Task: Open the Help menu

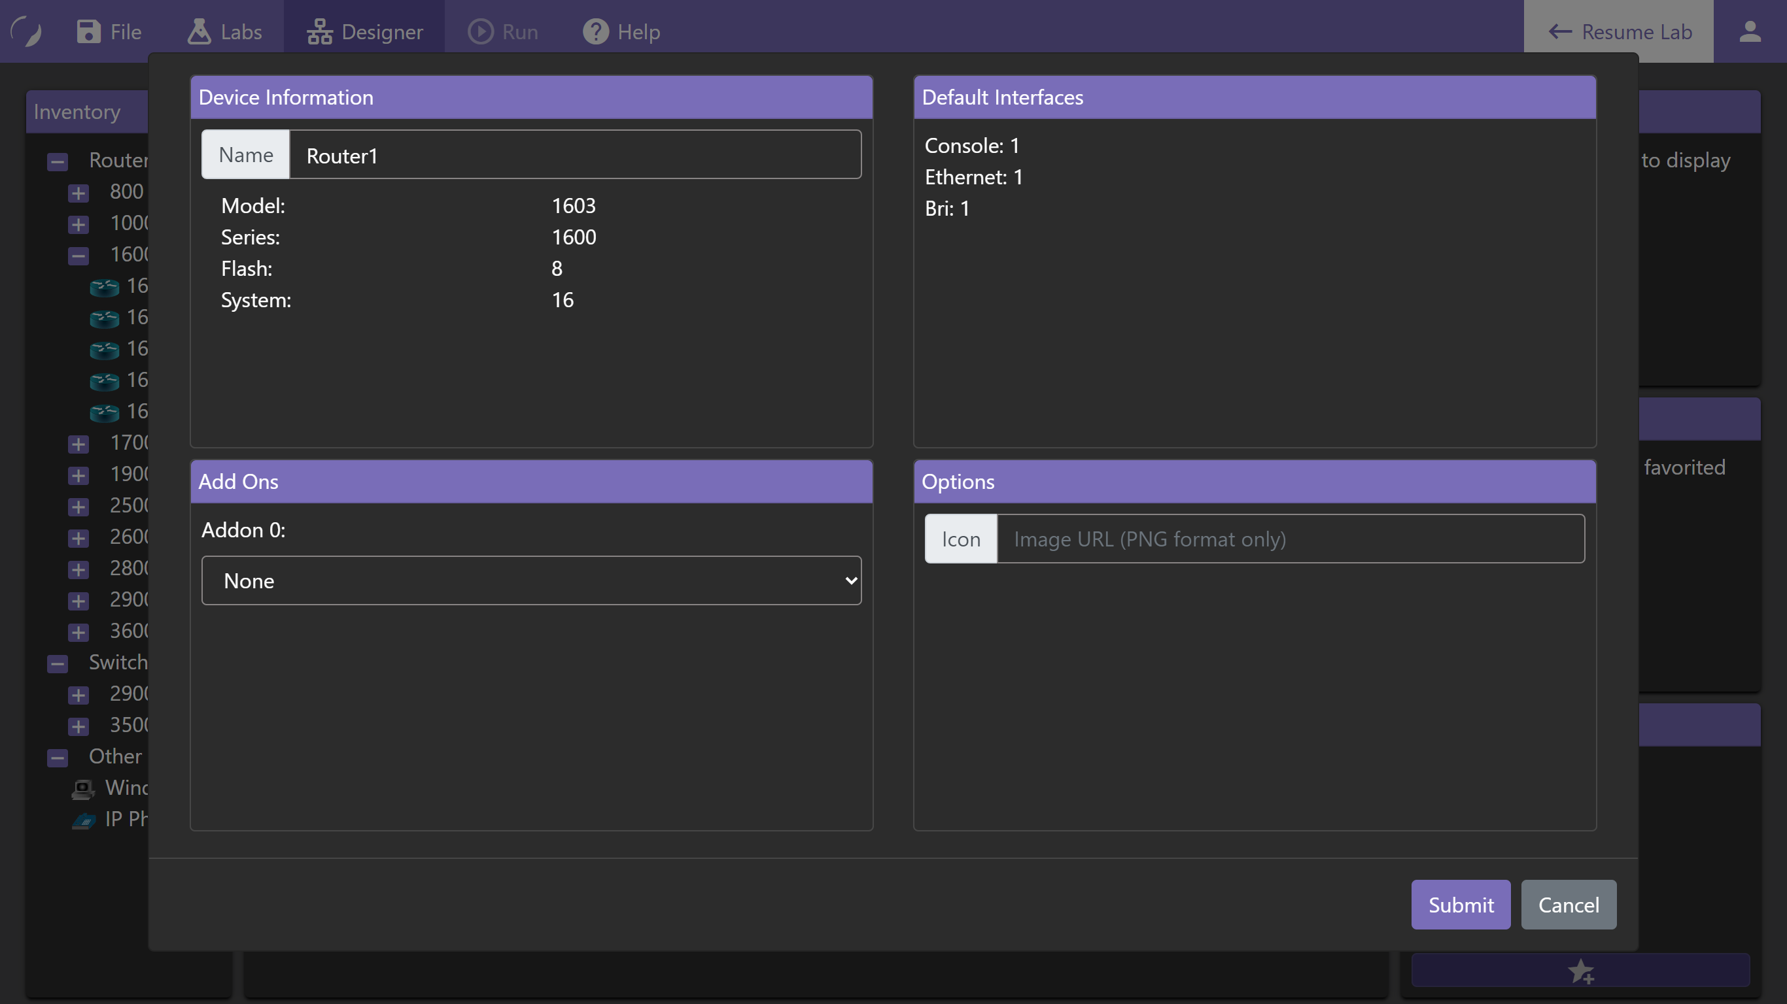Action: tap(621, 31)
